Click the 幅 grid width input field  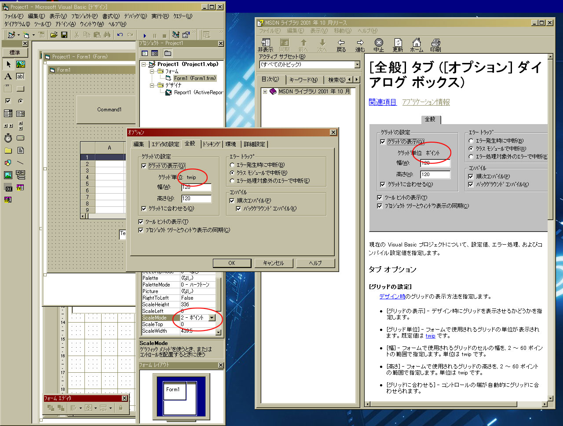click(196, 187)
